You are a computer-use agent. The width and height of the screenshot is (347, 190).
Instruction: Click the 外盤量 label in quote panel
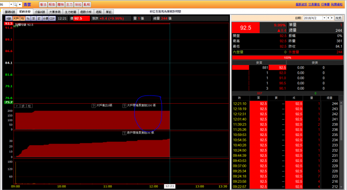(x=294, y=52)
